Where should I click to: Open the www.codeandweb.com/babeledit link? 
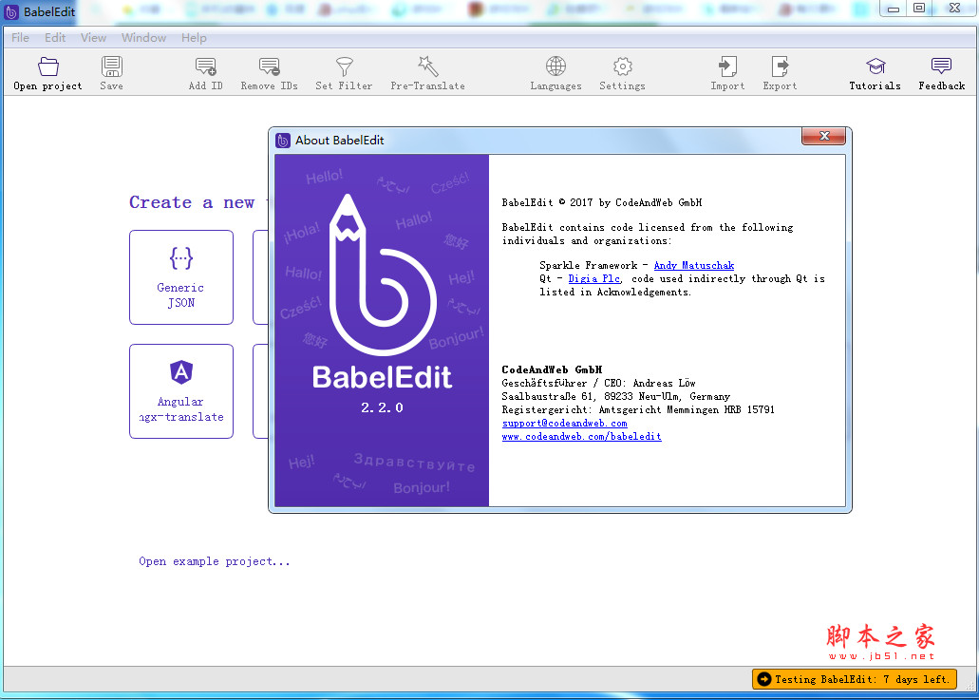[x=581, y=437]
